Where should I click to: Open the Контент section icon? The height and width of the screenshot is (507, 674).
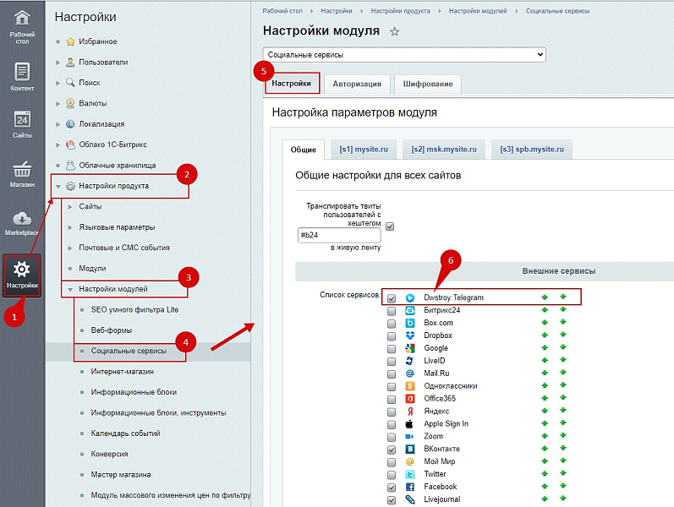(22, 76)
